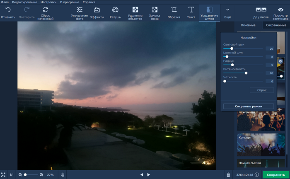The width and height of the screenshot is (290, 179).
Task: Delete the image with the trash icon
Action: coord(228,175)
